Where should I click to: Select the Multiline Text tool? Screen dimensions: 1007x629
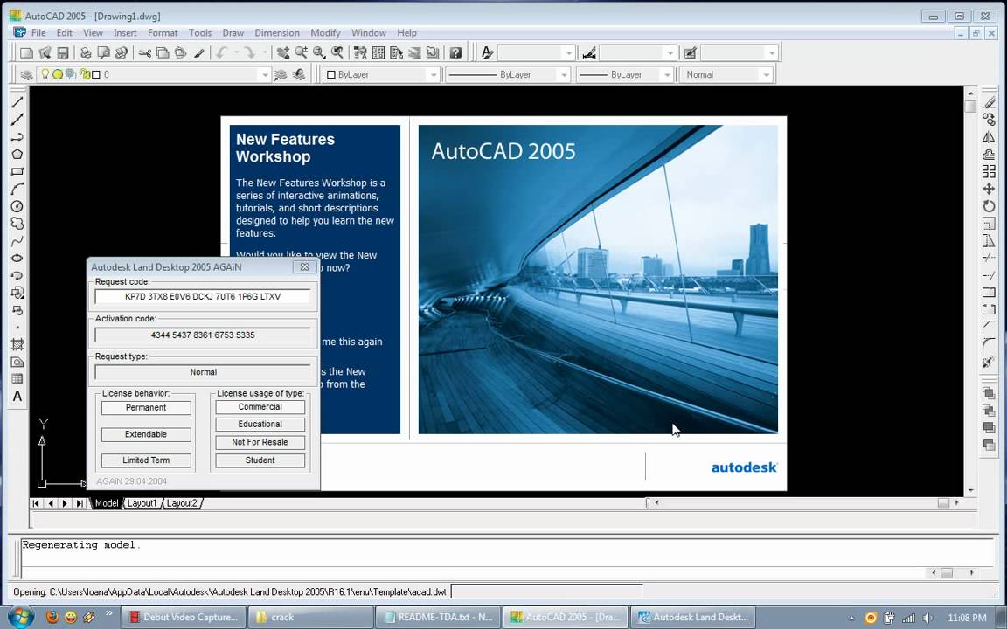coord(17,396)
